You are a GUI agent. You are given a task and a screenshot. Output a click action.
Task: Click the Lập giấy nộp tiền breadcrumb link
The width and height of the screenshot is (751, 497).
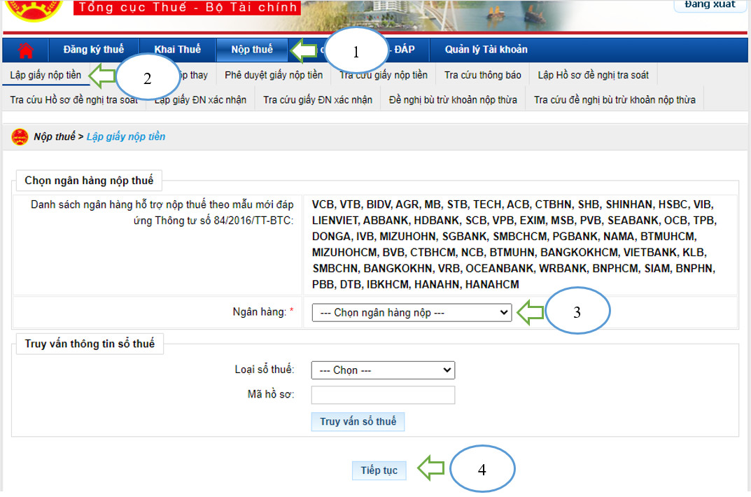tap(125, 137)
